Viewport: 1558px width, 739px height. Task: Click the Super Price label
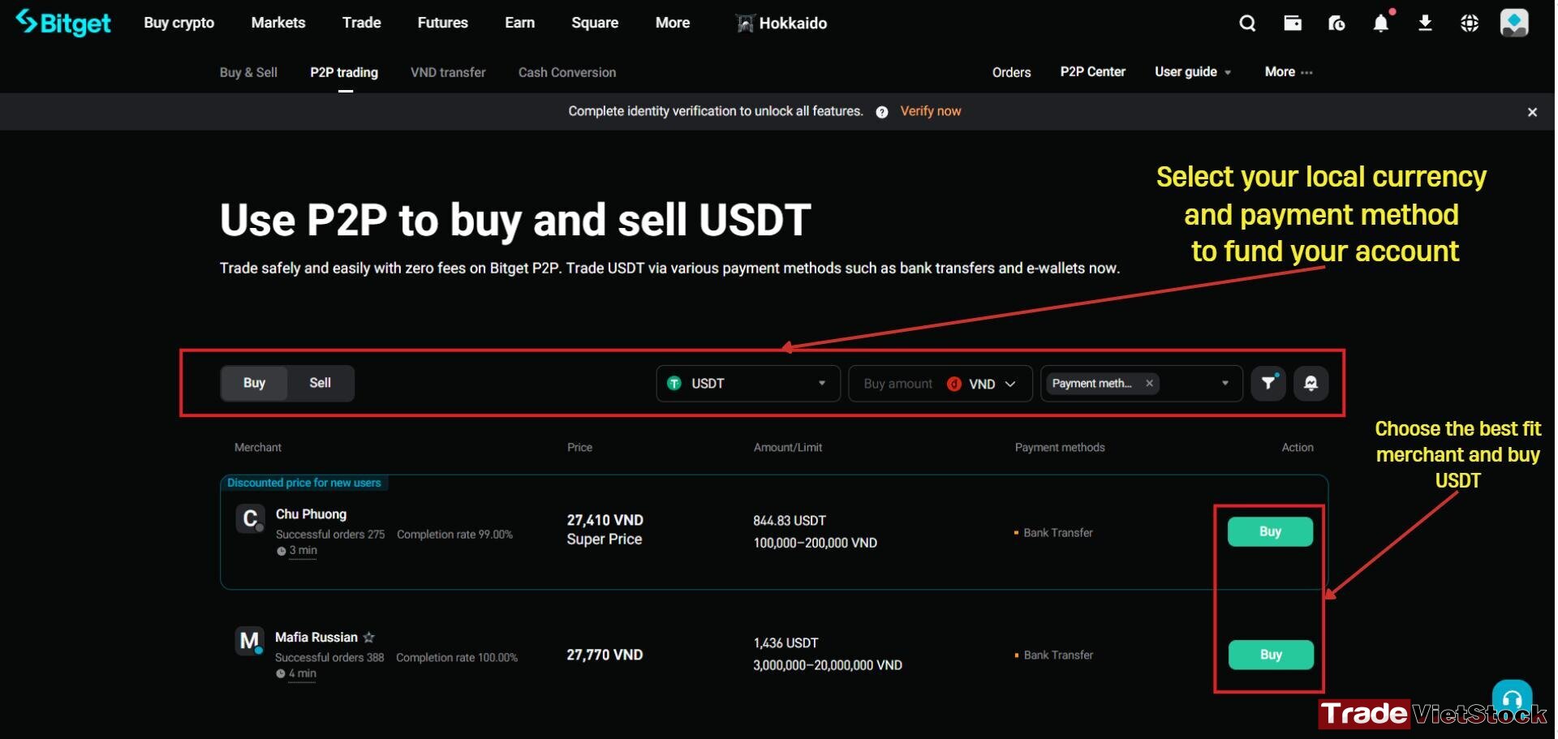pos(605,539)
